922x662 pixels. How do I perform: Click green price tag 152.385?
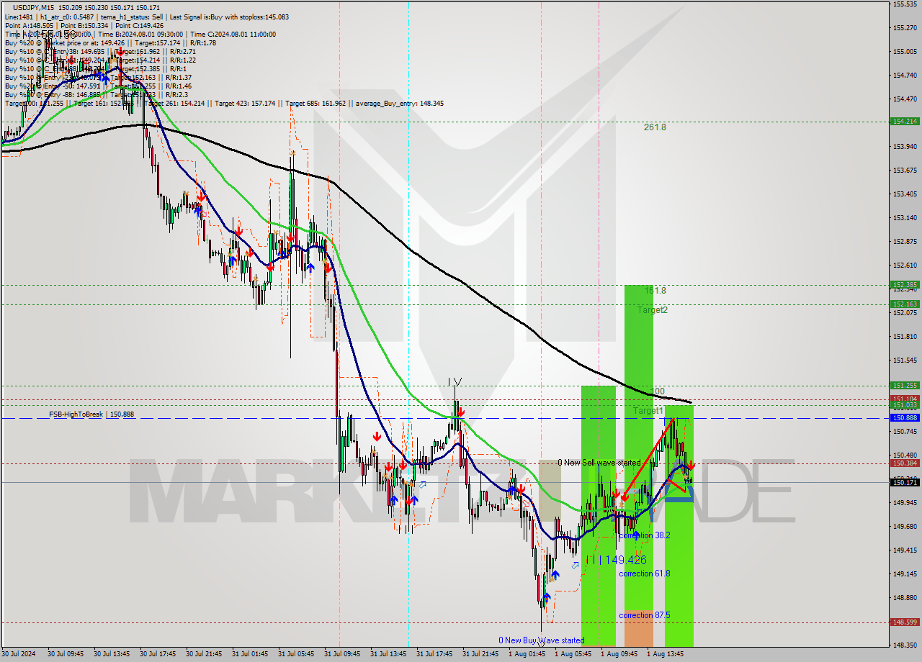[905, 285]
